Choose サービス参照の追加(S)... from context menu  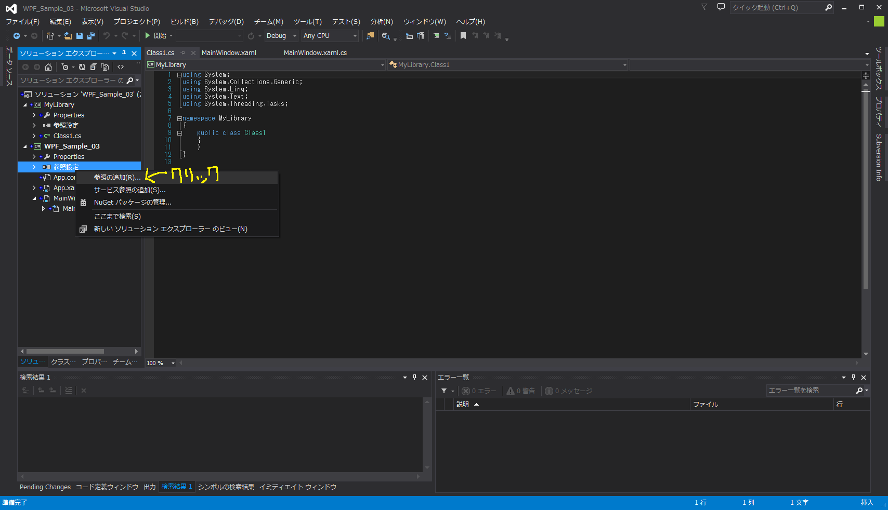click(177, 190)
